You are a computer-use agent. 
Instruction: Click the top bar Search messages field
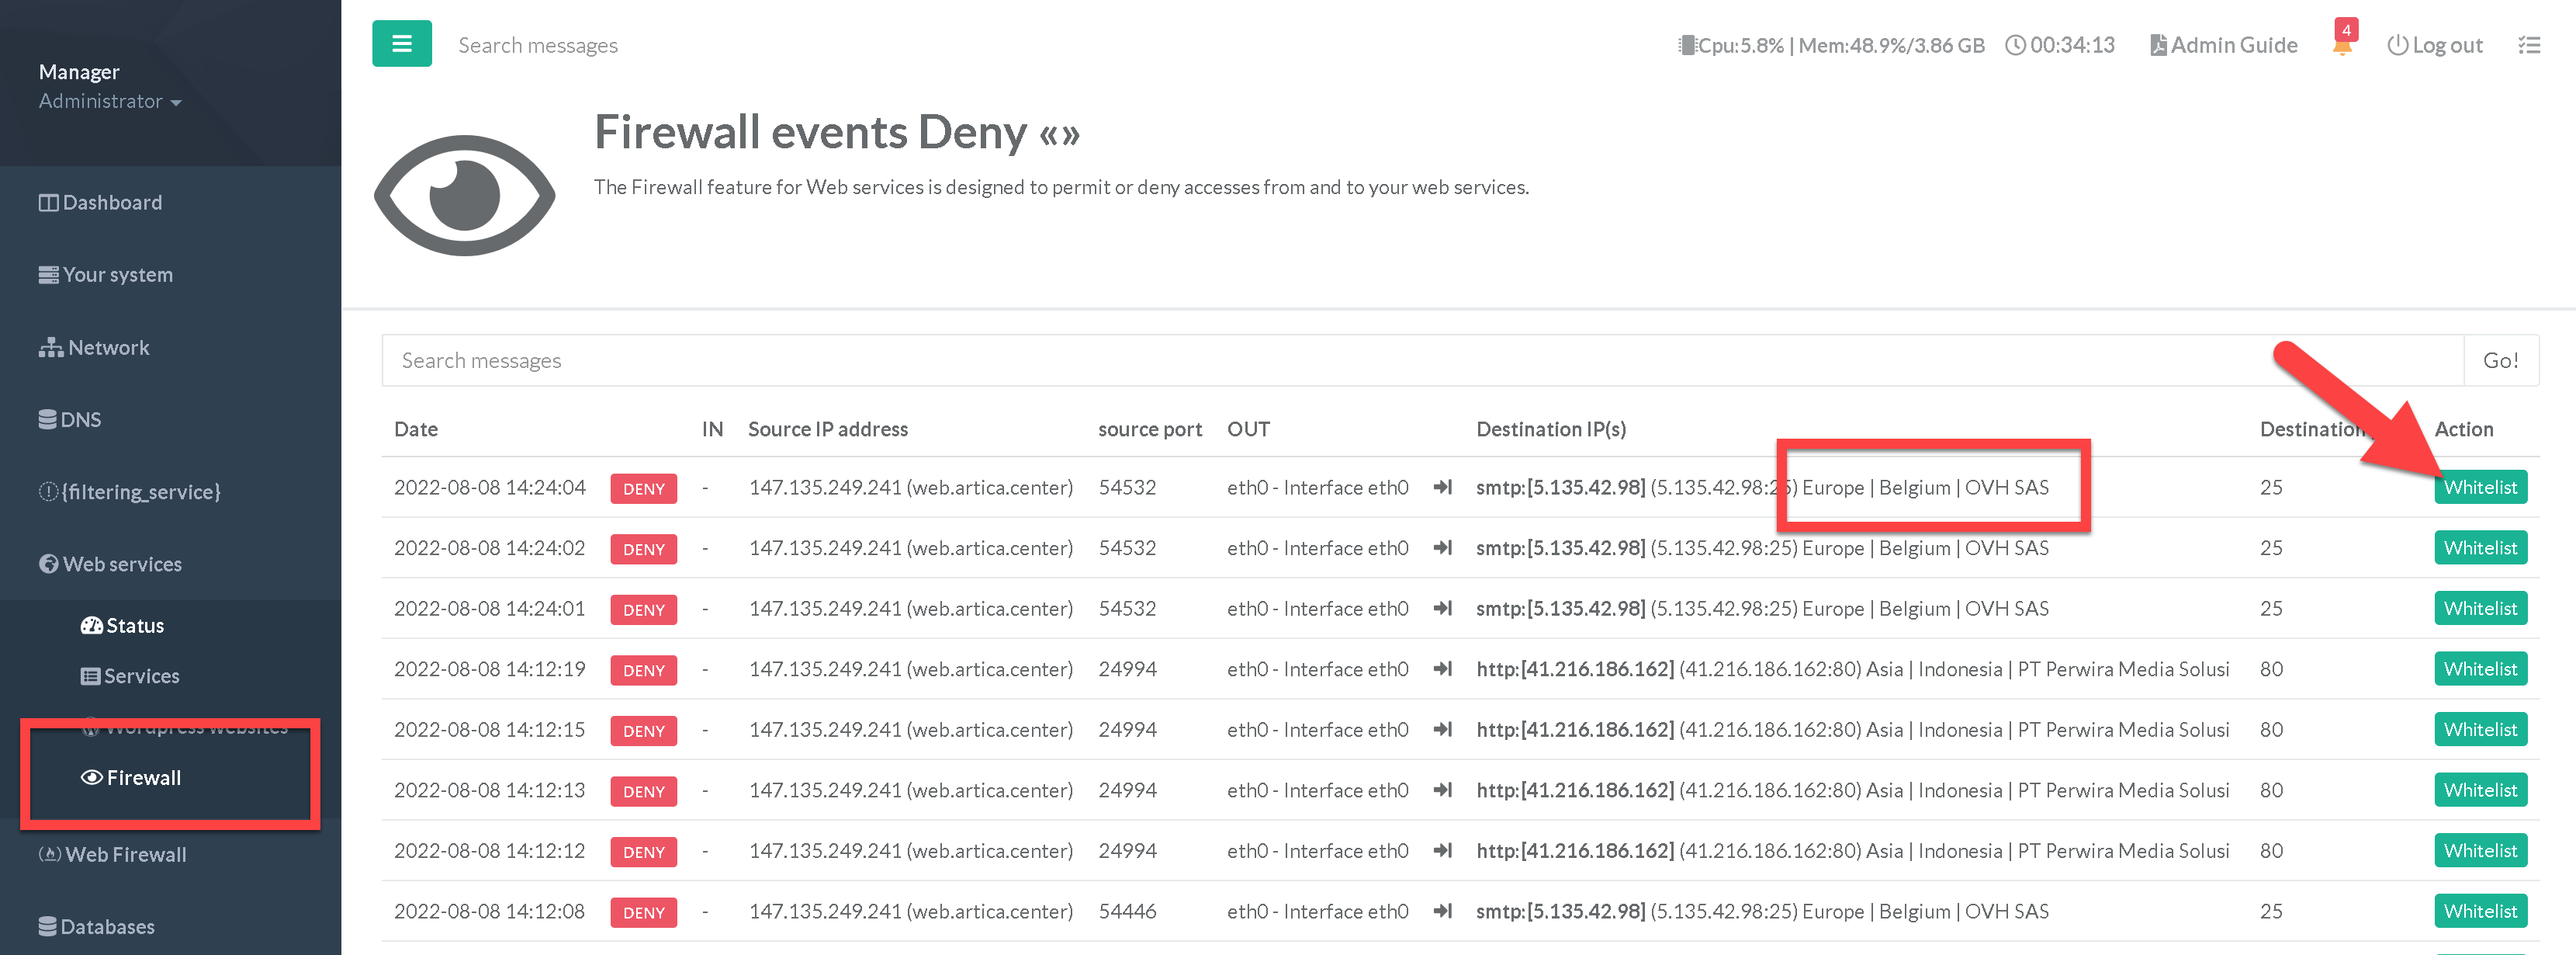tap(538, 45)
